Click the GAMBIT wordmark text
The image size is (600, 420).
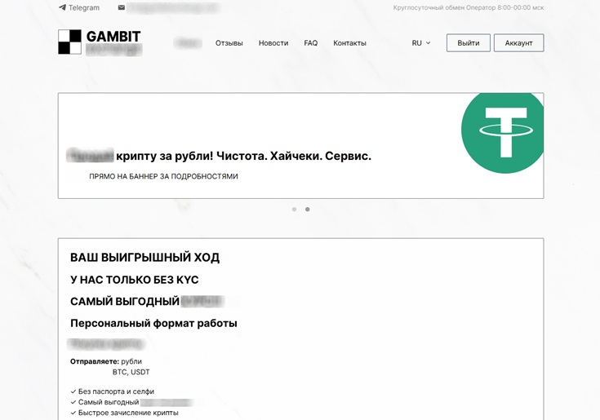[113, 37]
